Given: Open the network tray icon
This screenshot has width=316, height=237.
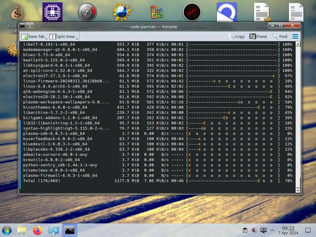Looking at the screenshot, I should pos(264,230).
